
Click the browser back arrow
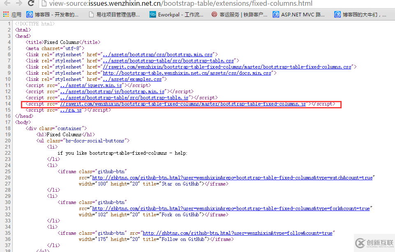7,3
